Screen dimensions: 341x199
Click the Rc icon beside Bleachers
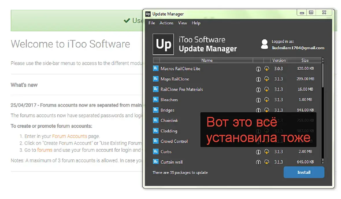tap(156, 100)
